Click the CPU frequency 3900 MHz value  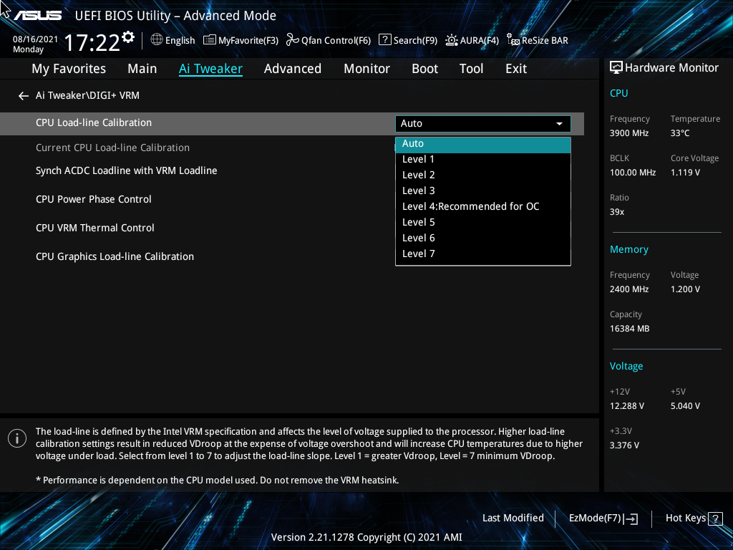[628, 133]
